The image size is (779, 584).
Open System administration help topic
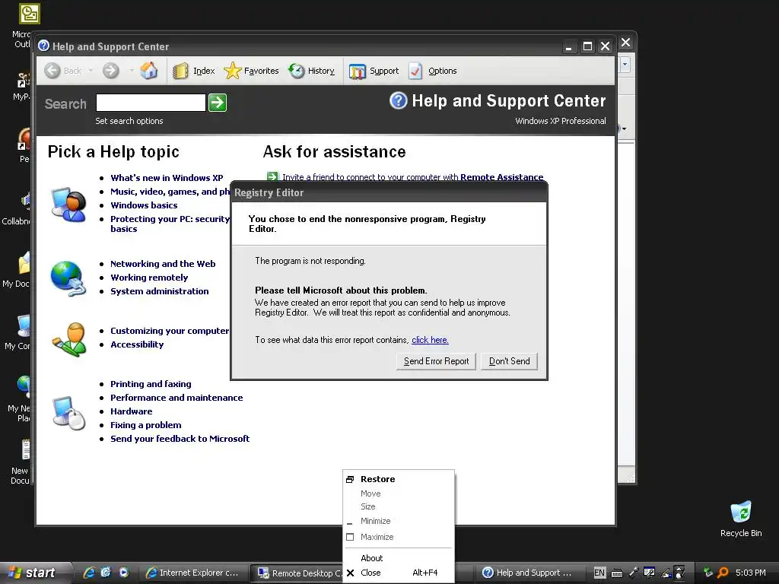pyautogui.click(x=160, y=291)
